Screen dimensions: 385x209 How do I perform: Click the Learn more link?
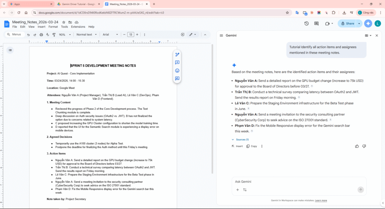click(x=321, y=200)
